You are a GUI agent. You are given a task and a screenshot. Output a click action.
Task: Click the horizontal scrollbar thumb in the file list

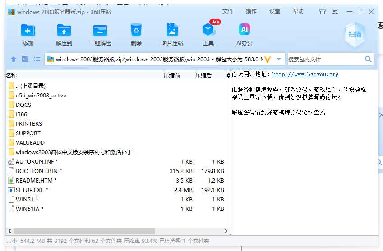(x=84, y=231)
